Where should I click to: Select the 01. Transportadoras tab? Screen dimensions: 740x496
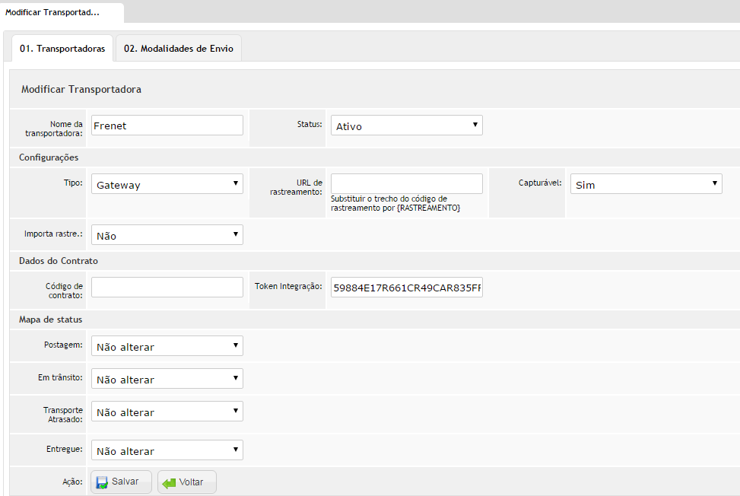click(x=62, y=49)
